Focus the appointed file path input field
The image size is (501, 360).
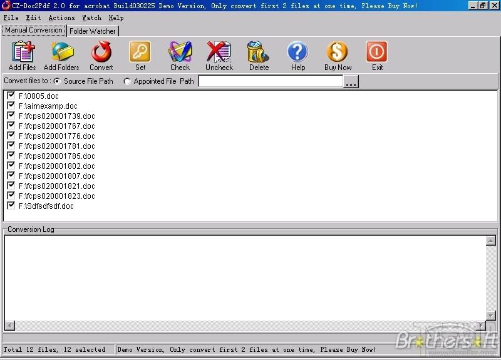tap(271, 81)
